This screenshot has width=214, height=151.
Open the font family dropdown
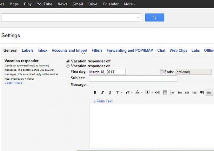118,93
